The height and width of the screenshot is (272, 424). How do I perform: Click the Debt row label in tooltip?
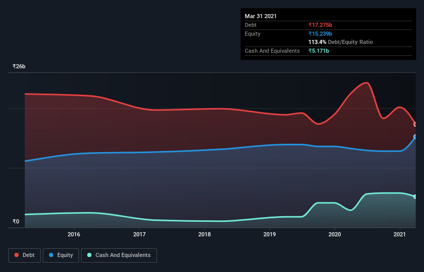(x=250, y=25)
